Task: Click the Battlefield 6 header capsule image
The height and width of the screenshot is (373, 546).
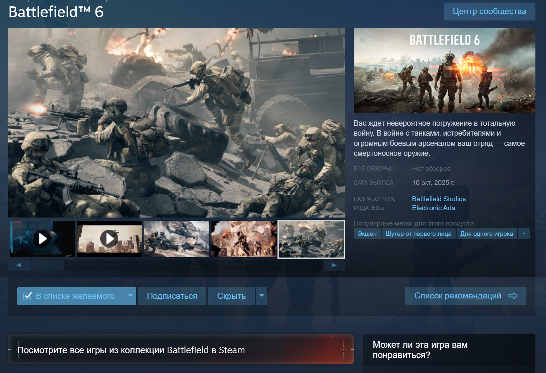Action: 444,70
